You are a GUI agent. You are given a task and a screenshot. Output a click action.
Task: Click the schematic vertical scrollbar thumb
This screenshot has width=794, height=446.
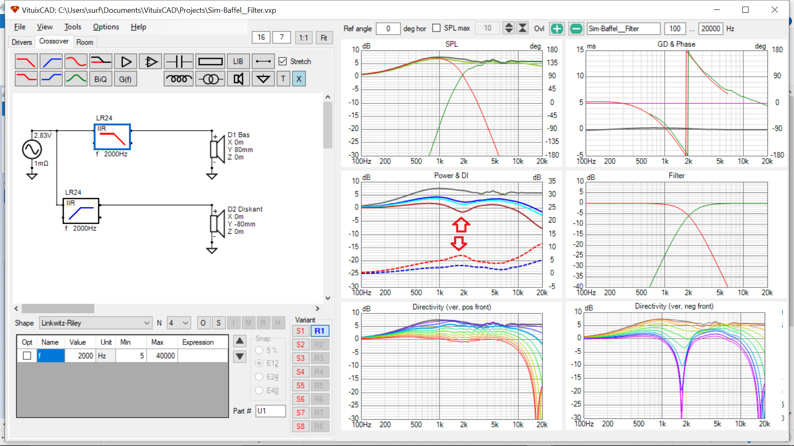328,125
